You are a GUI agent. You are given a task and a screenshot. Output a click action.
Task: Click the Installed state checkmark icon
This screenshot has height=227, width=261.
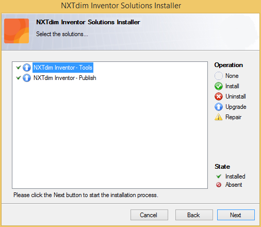pos(219,176)
